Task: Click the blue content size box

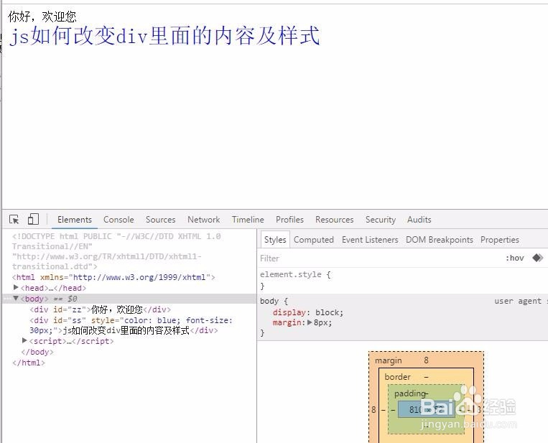Action: tap(427, 409)
